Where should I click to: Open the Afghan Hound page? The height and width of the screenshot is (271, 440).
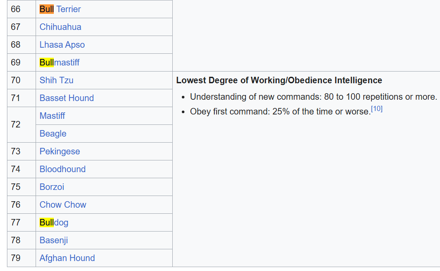67,258
